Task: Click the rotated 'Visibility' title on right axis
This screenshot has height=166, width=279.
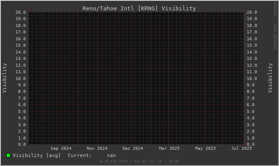Action: point(270,78)
